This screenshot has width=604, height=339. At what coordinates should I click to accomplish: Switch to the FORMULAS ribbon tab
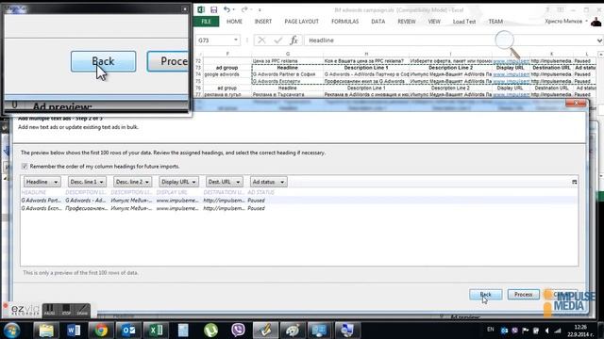tap(344, 22)
